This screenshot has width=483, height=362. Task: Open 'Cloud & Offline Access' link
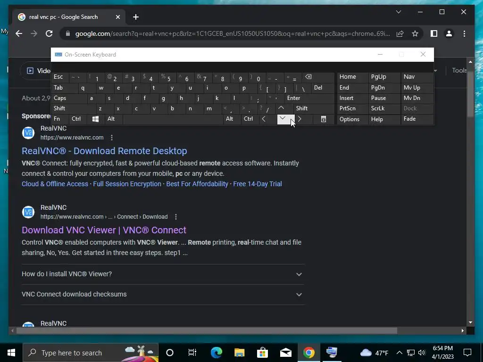[x=55, y=184]
